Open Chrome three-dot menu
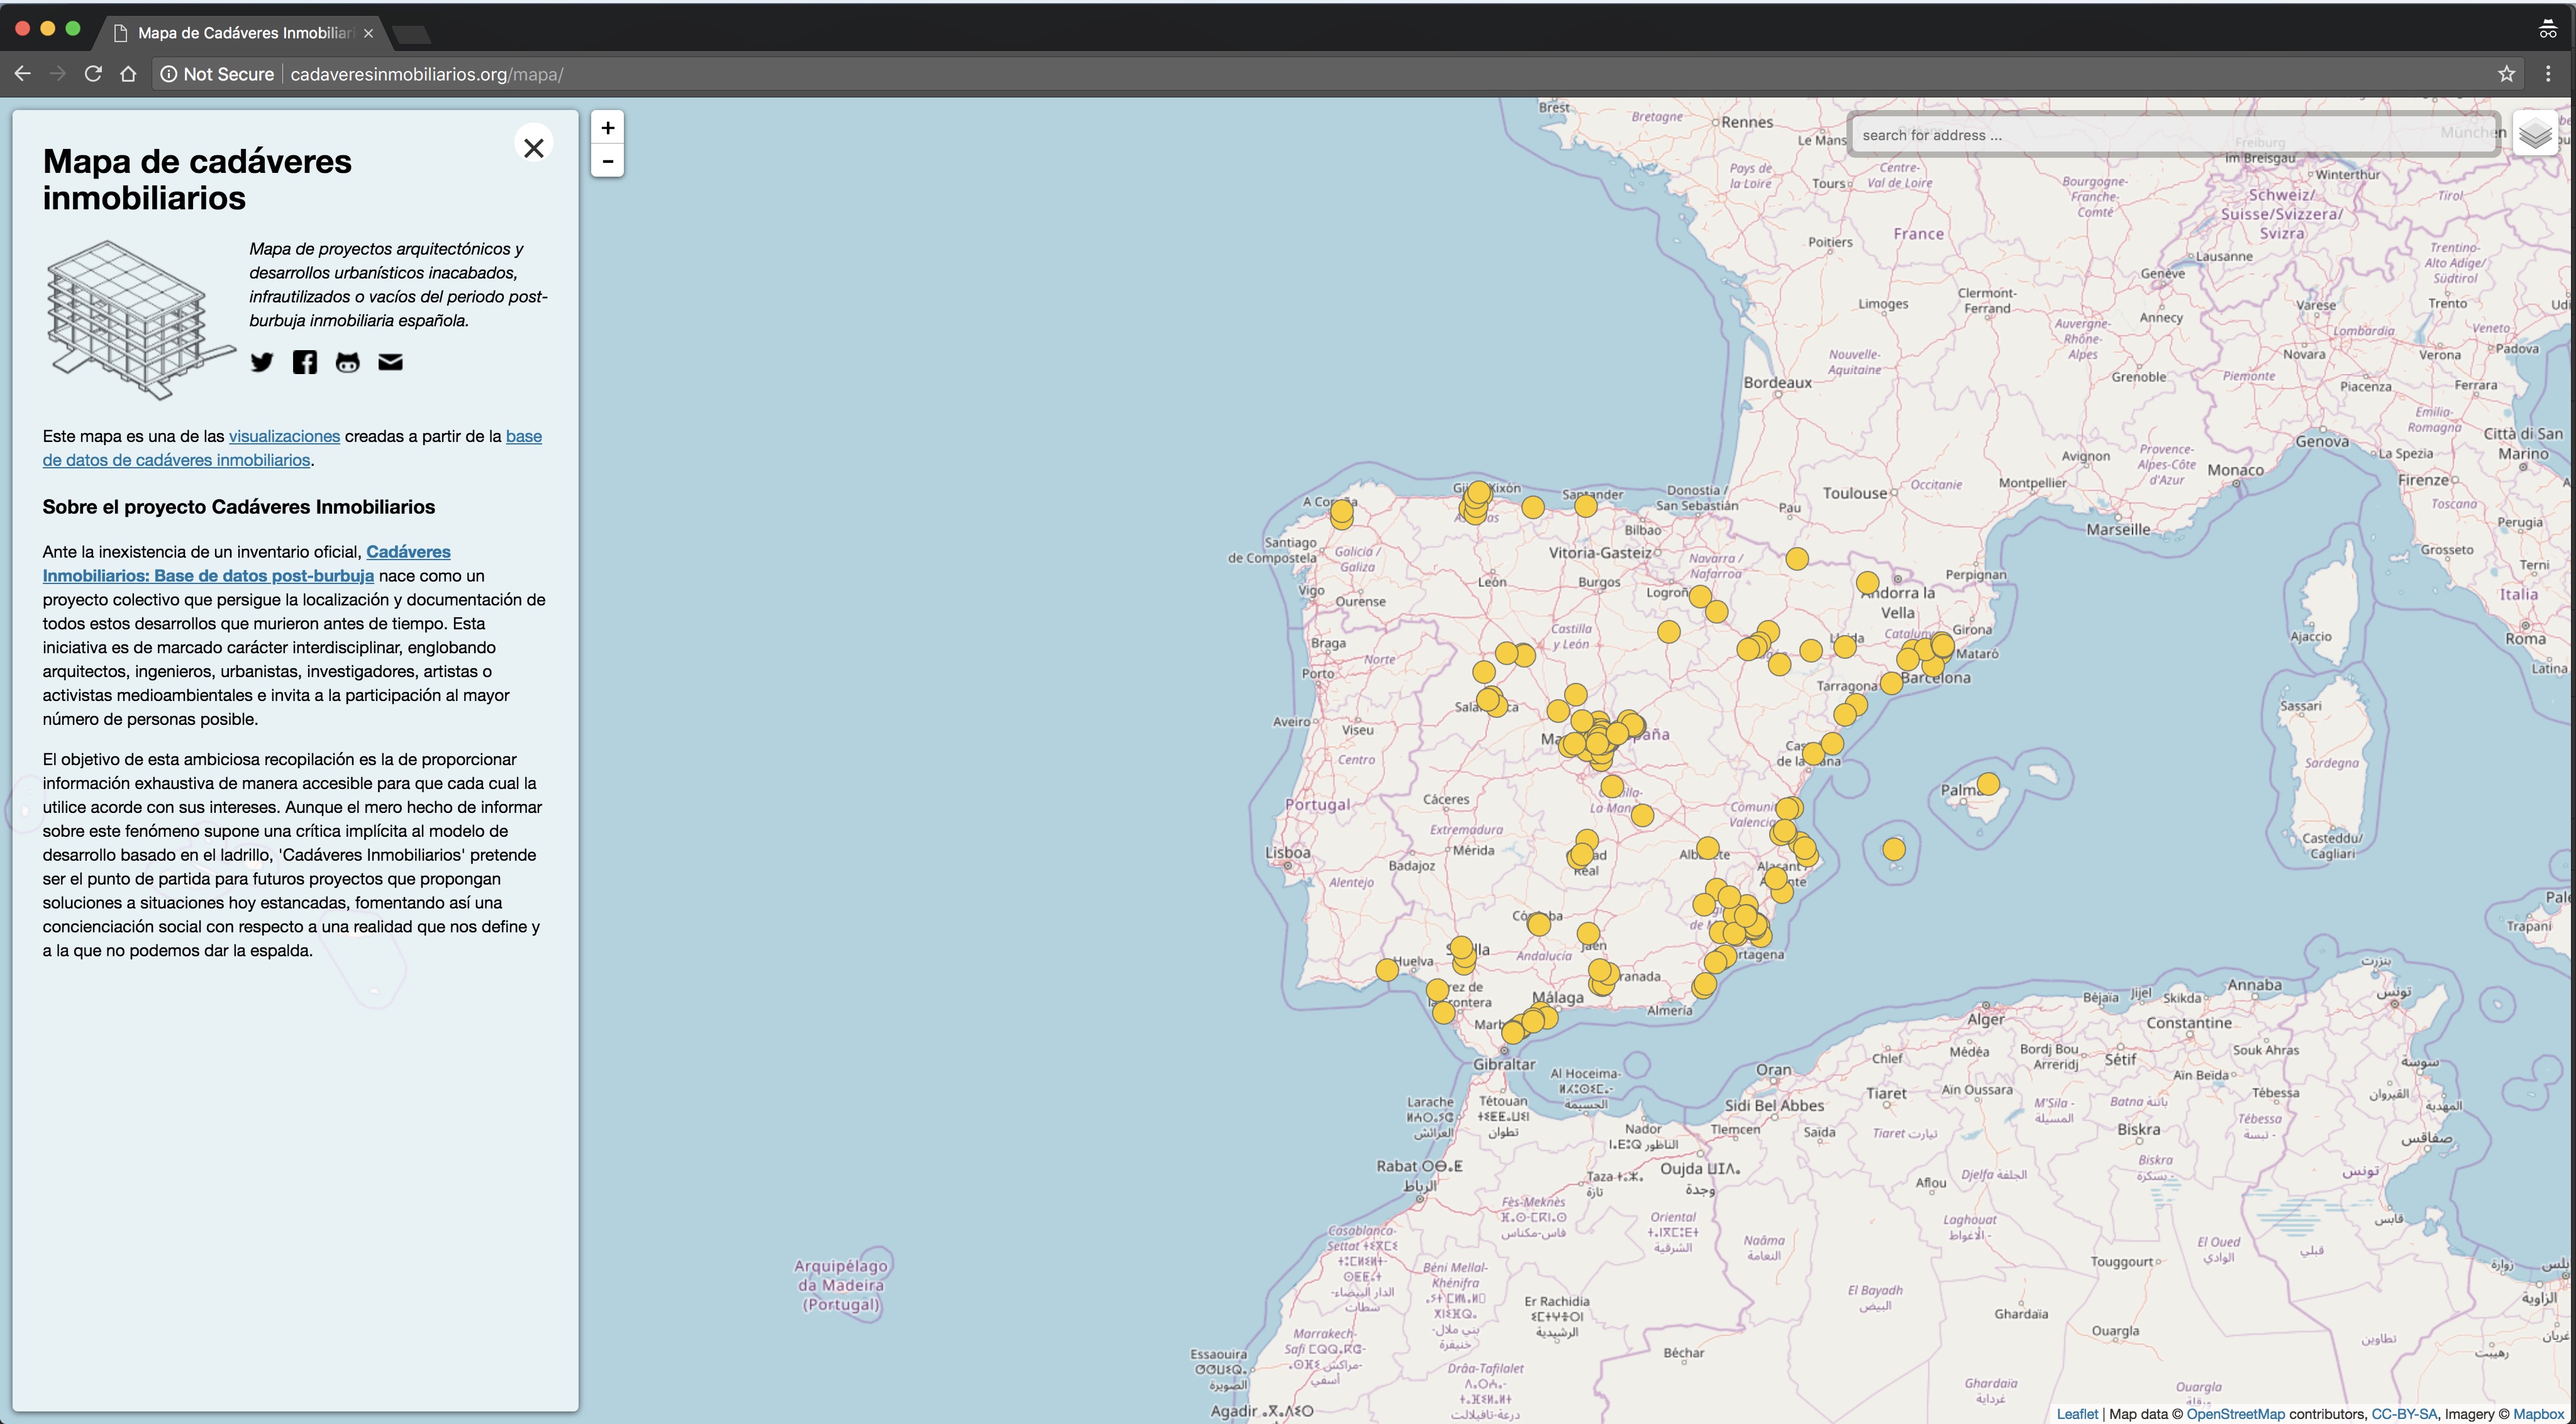The image size is (2576, 1424). [x=2548, y=74]
